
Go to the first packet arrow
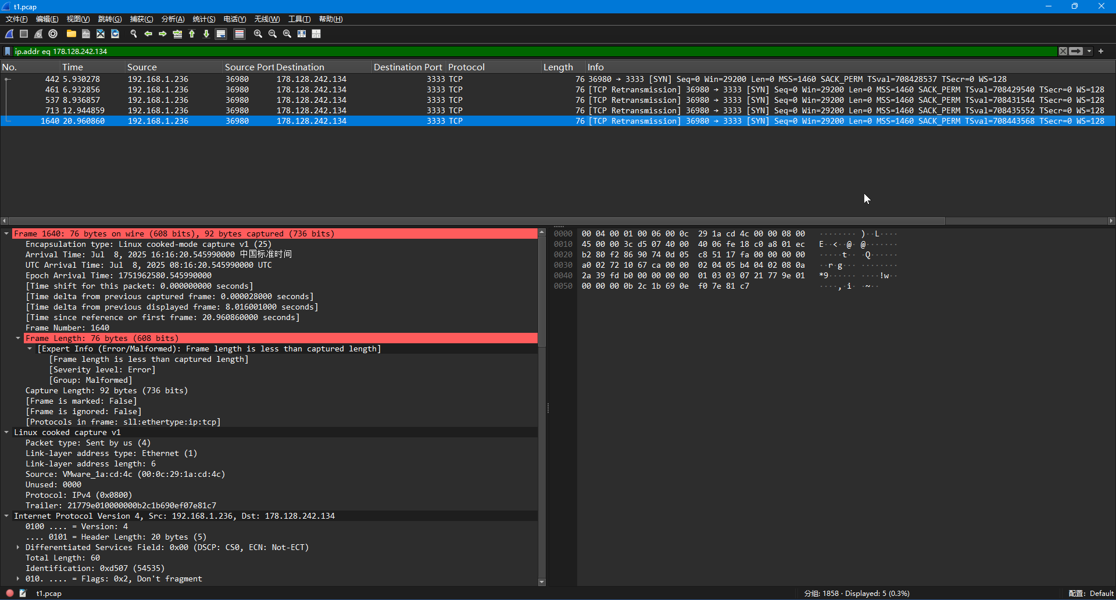(x=192, y=34)
